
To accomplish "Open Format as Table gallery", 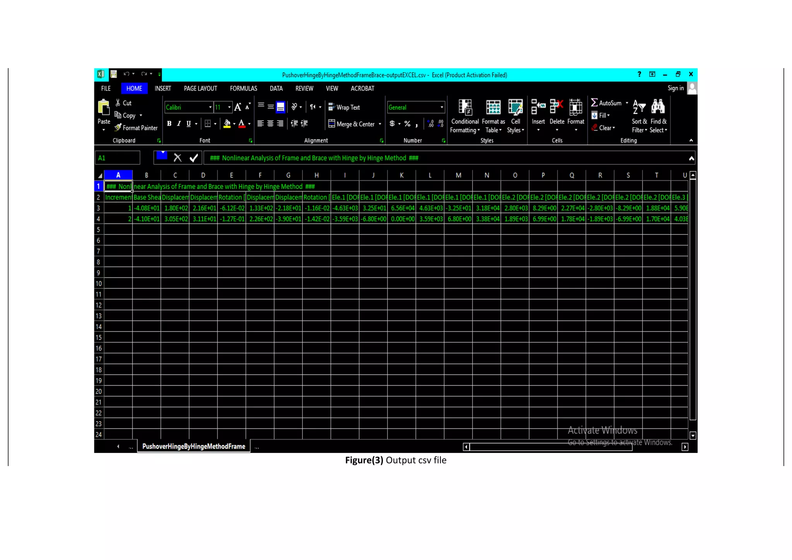I will pyautogui.click(x=493, y=116).
